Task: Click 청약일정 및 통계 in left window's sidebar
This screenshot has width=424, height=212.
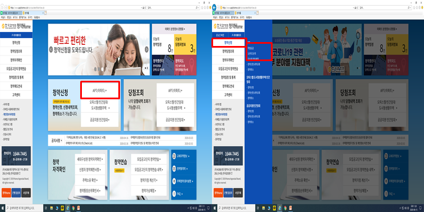Action: (x=16, y=77)
